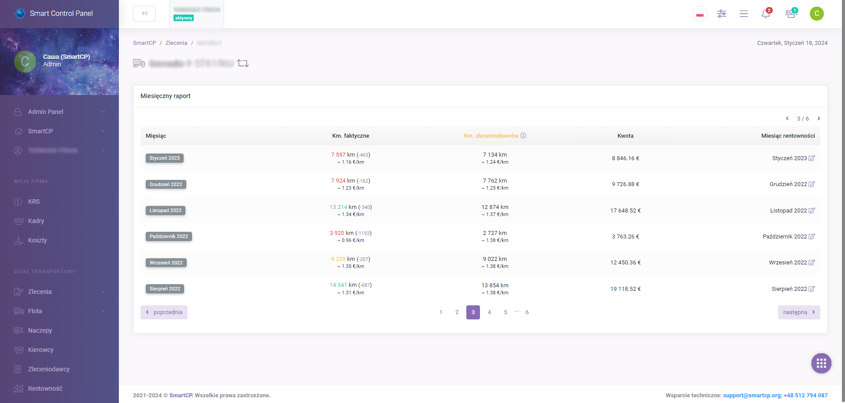Open the hamburger menu icon
Viewport: 845px width, 403px height.
coord(744,14)
